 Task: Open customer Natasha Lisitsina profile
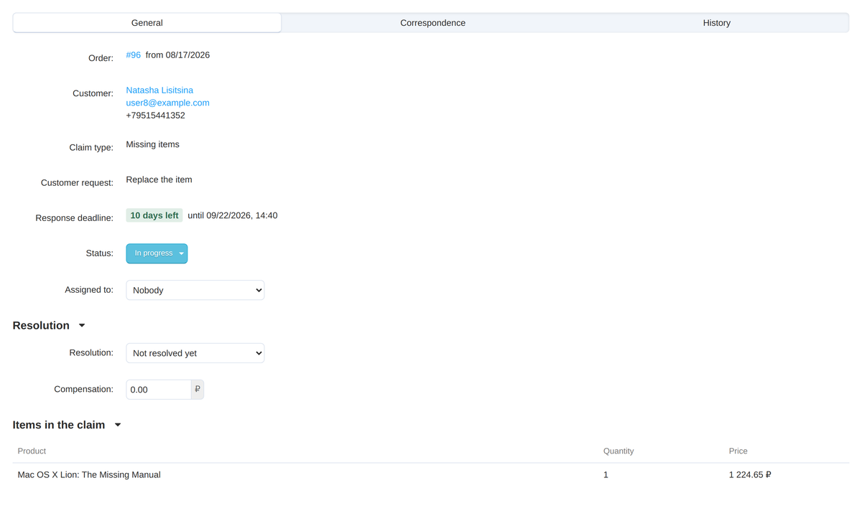coord(159,90)
